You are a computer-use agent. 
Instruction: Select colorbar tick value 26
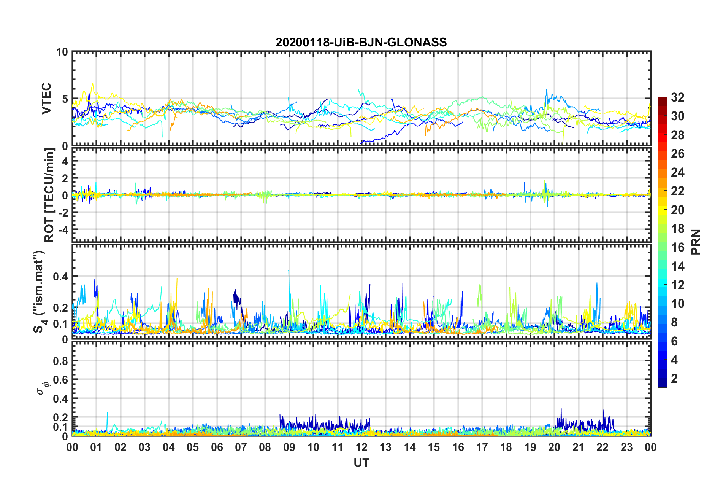click(x=677, y=154)
